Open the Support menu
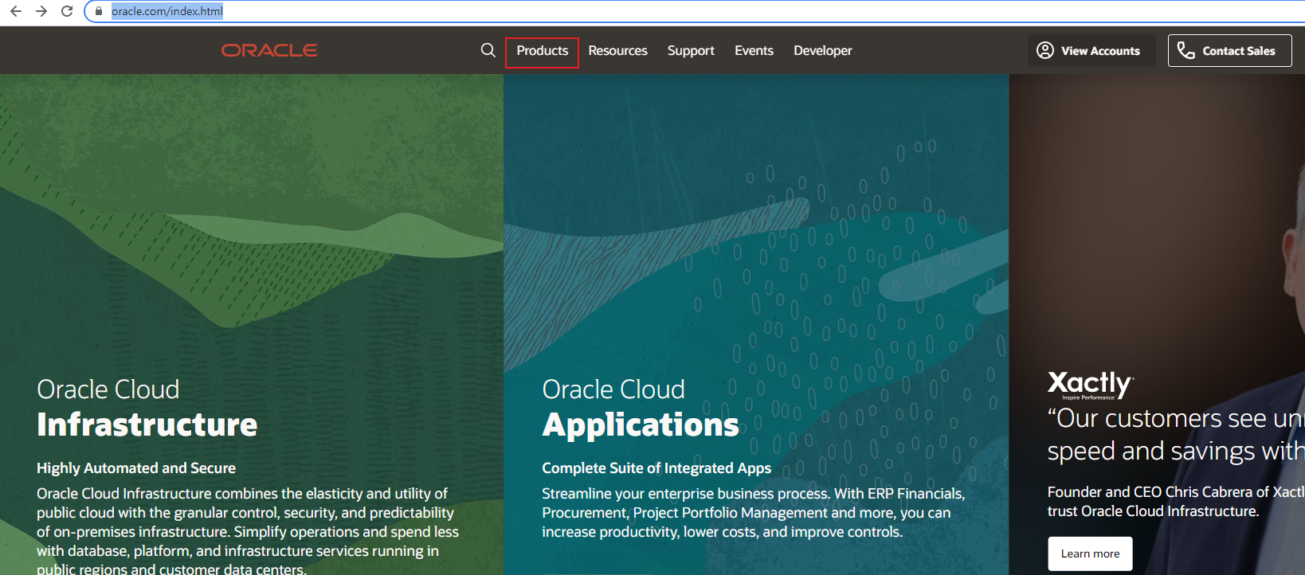The width and height of the screenshot is (1305, 575). pyautogui.click(x=691, y=50)
